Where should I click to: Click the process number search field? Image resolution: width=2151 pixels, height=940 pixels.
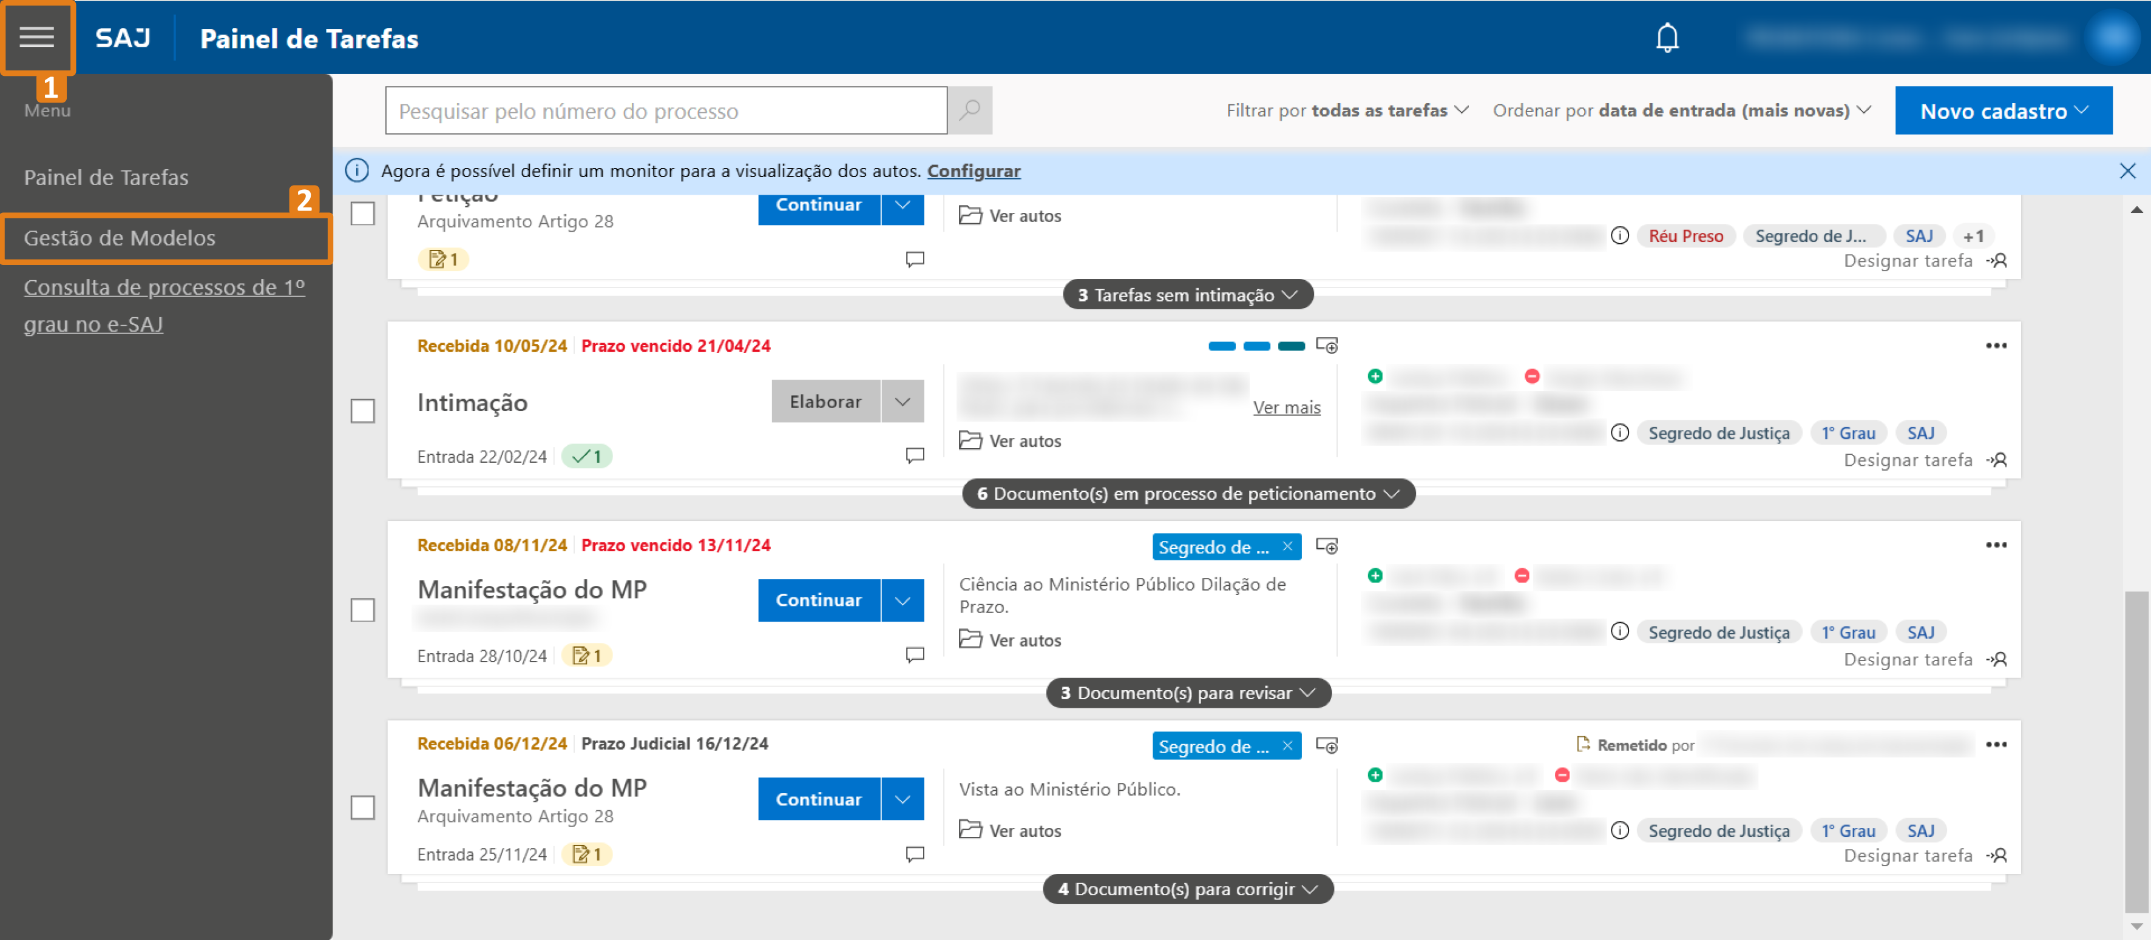coord(665,110)
